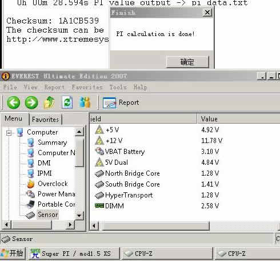The width and height of the screenshot is (280, 261).
Task: Close the Finish dialog
Action: tap(207, 13)
